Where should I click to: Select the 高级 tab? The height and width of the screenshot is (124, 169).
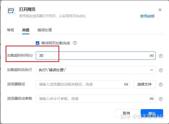(26, 30)
